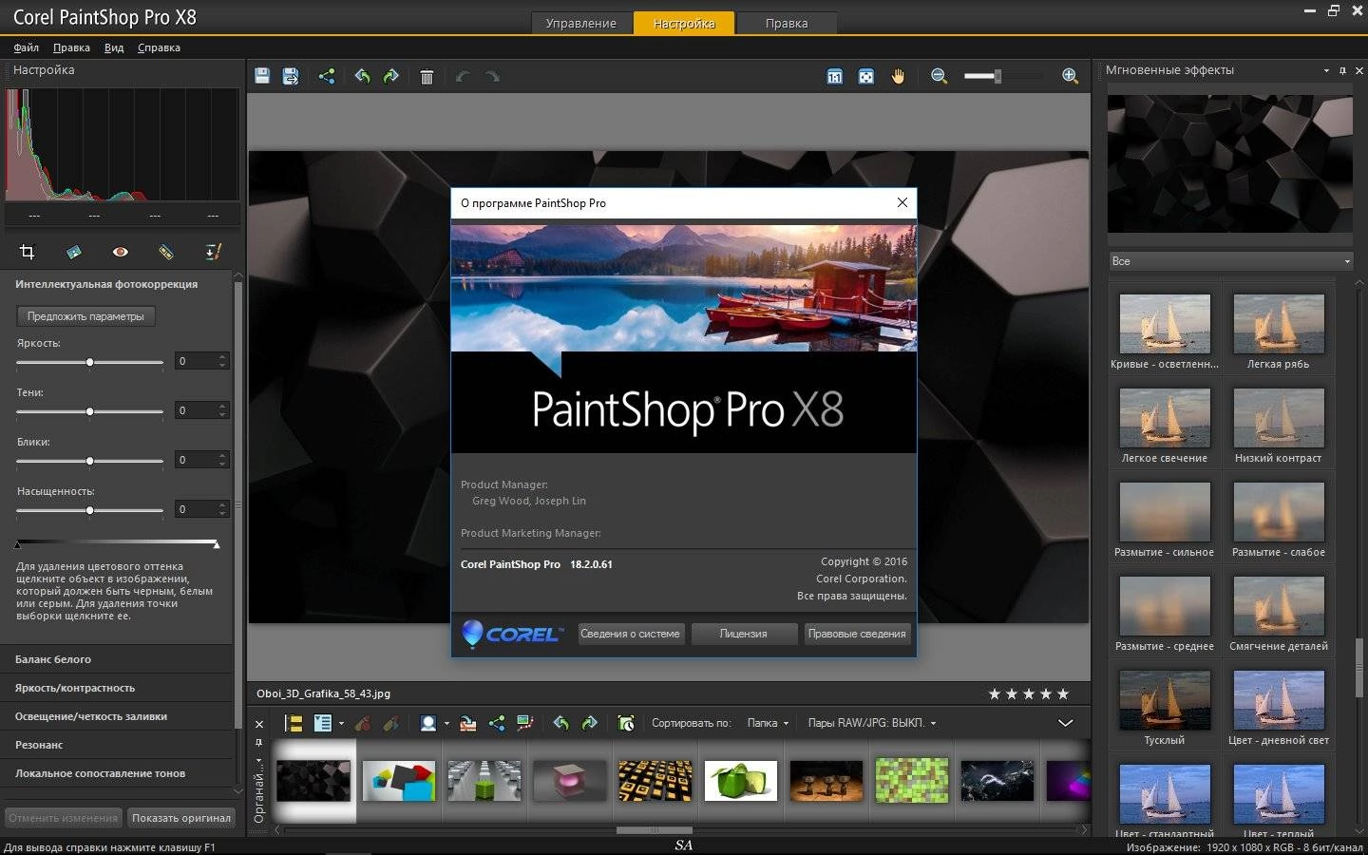Click the Rotate right icon in Organizer toolbar
1368x855 pixels.
pyautogui.click(x=589, y=723)
